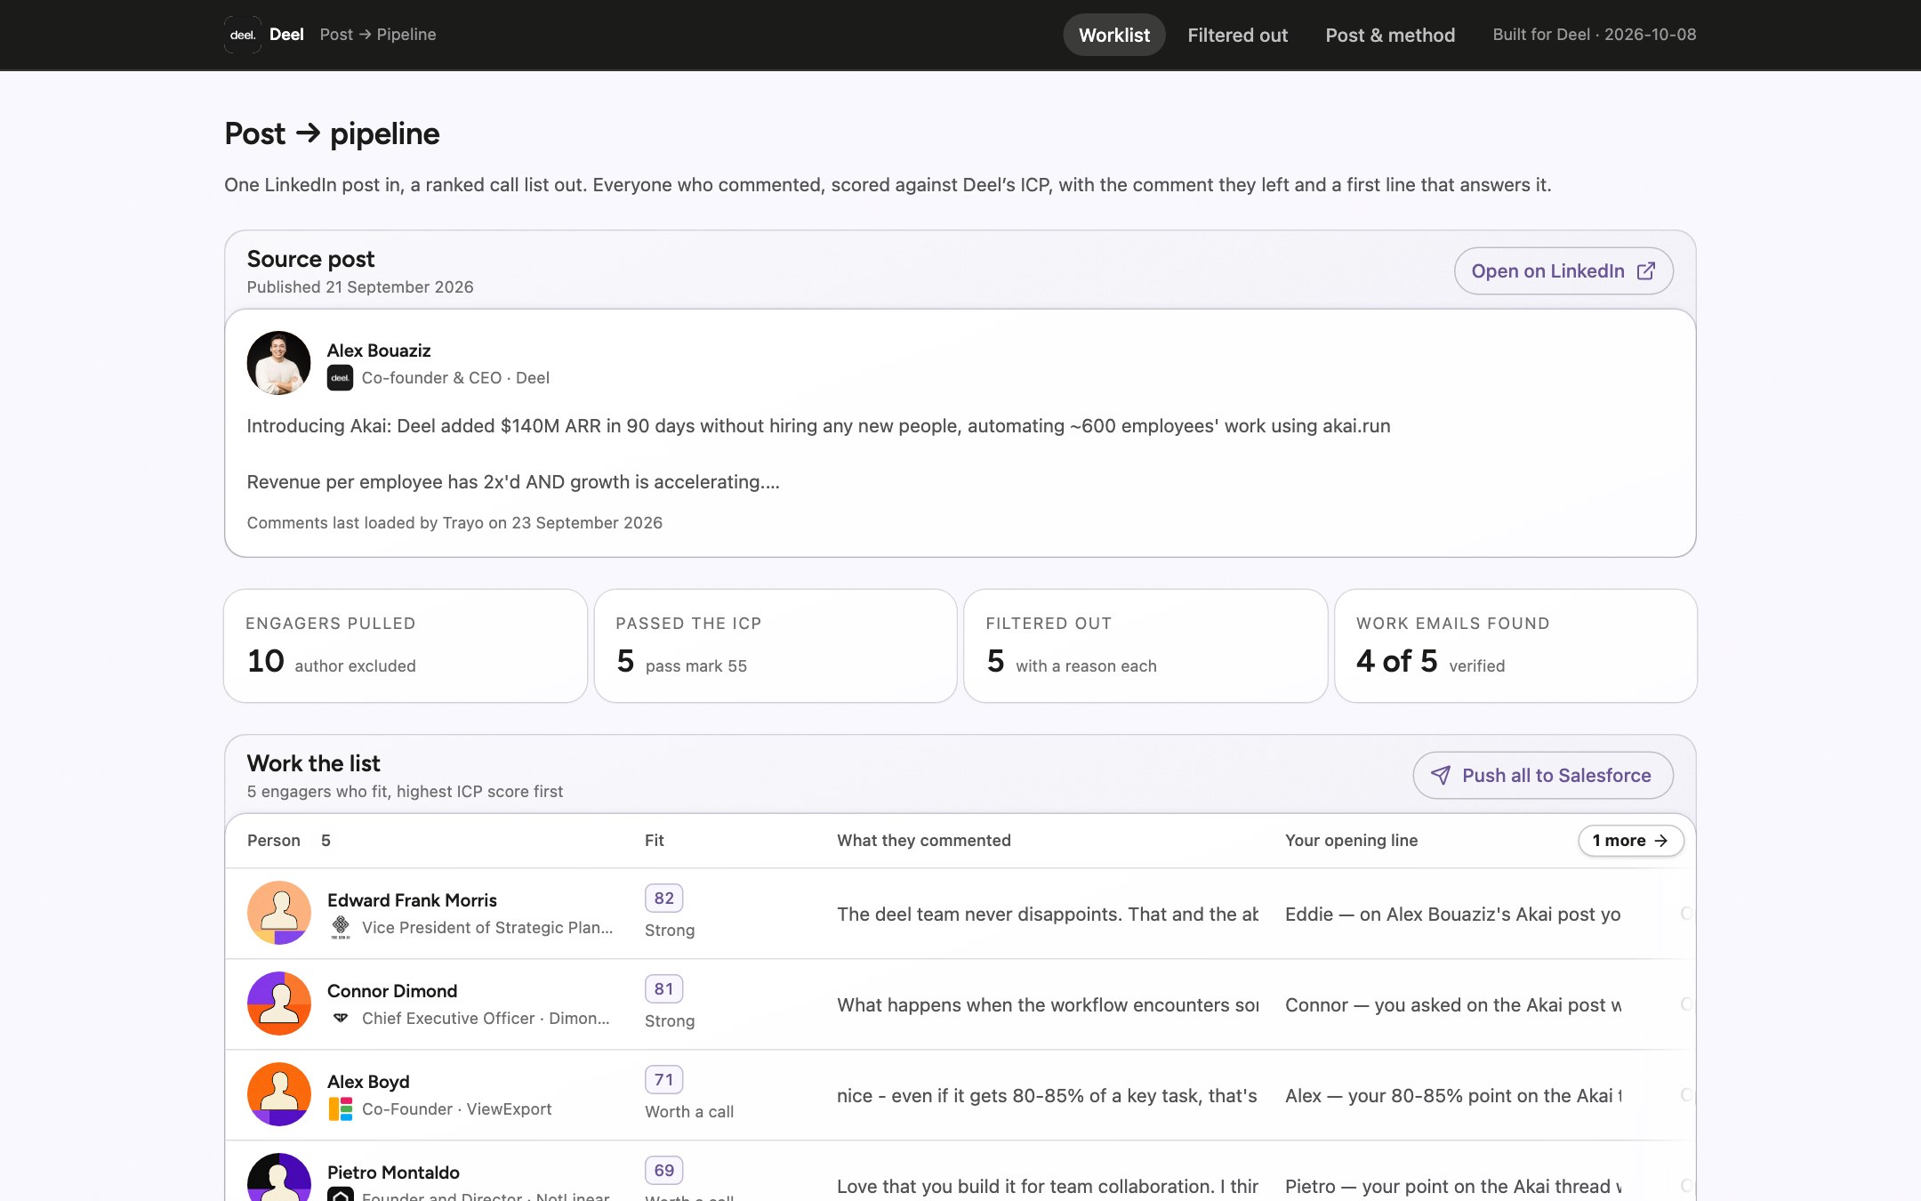
Task: Click the fit score 82 badge
Action: click(663, 899)
